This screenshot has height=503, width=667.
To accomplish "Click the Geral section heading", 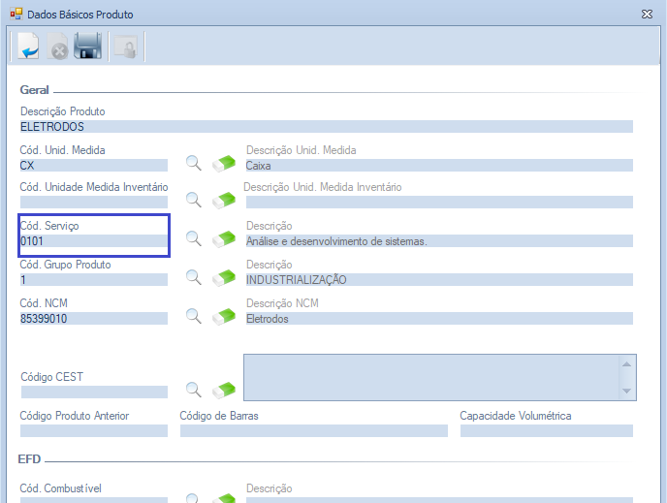I will (35, 90).
